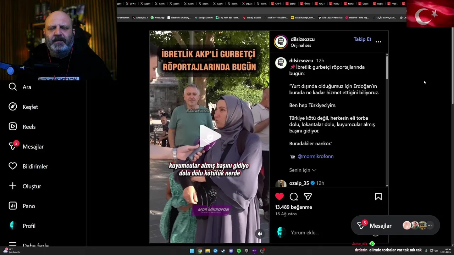Switch to the Nijerya browser tab

(334, 4)
